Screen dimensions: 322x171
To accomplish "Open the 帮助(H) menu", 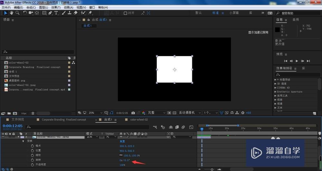I will [x=103, y=7].
